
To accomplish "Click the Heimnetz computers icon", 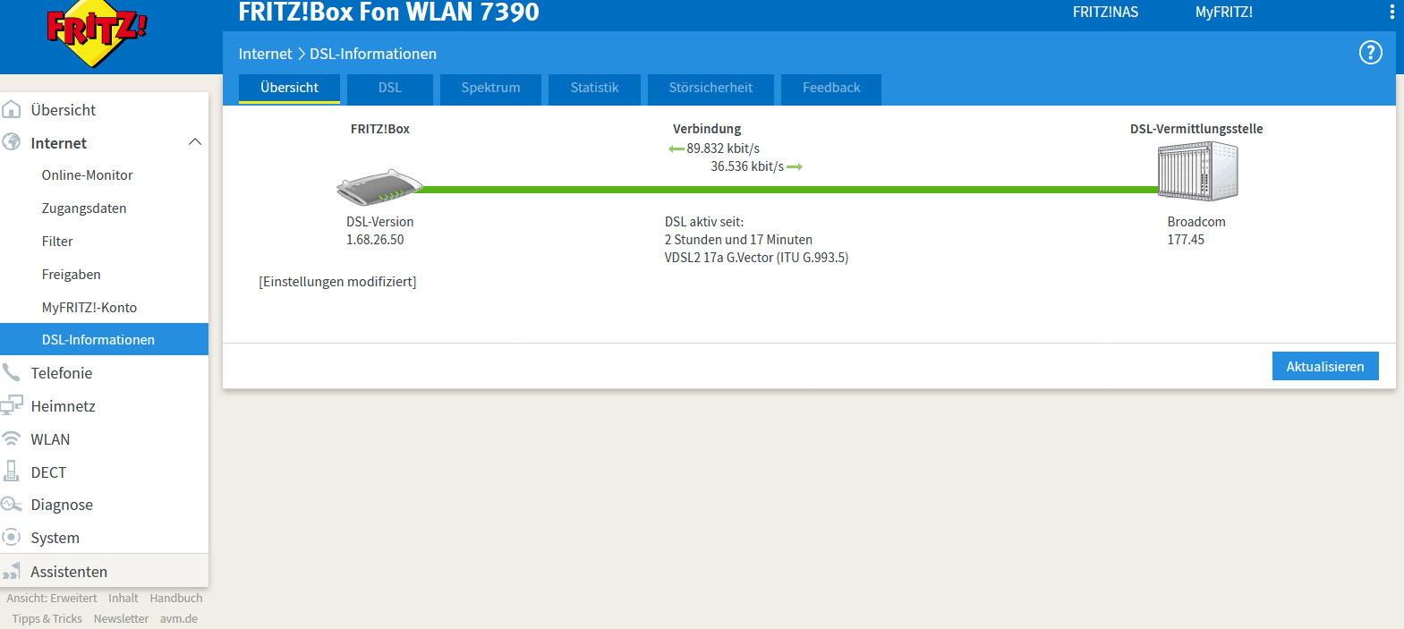I will pos(12,405).
